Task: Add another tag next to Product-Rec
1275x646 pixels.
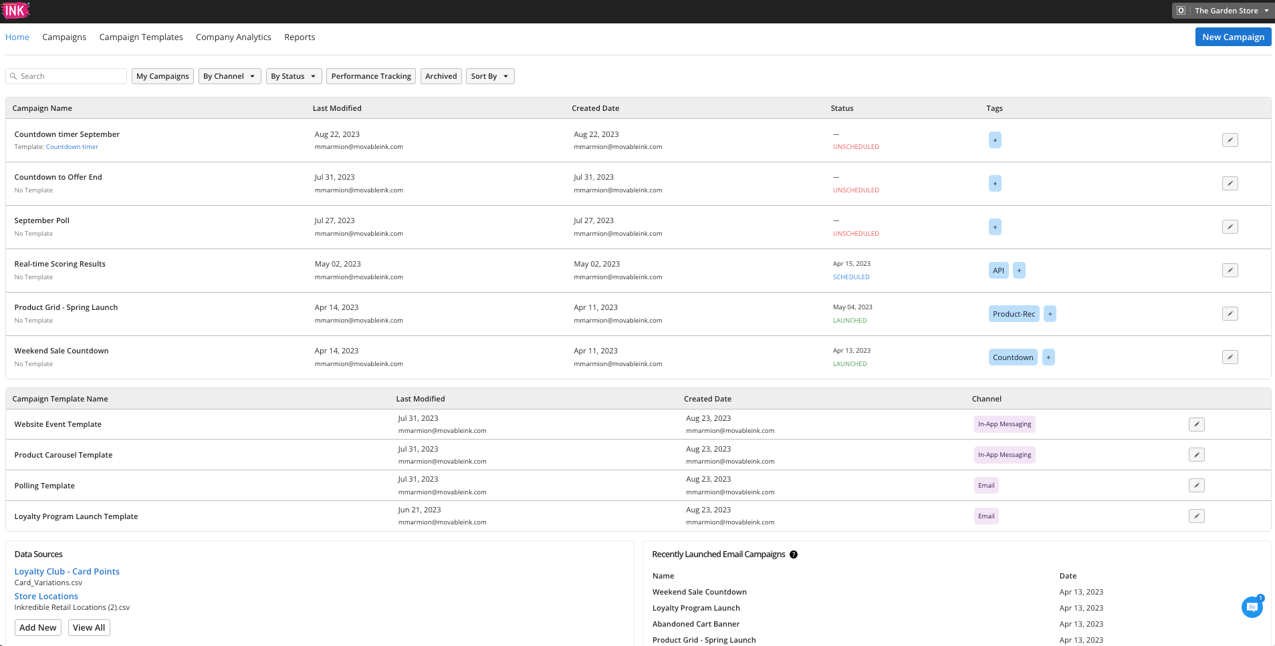Action: (1050, 314)
